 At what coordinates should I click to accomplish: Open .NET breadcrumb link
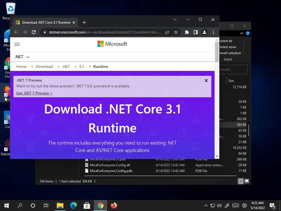pyautogui.click(x=66, y=66)
